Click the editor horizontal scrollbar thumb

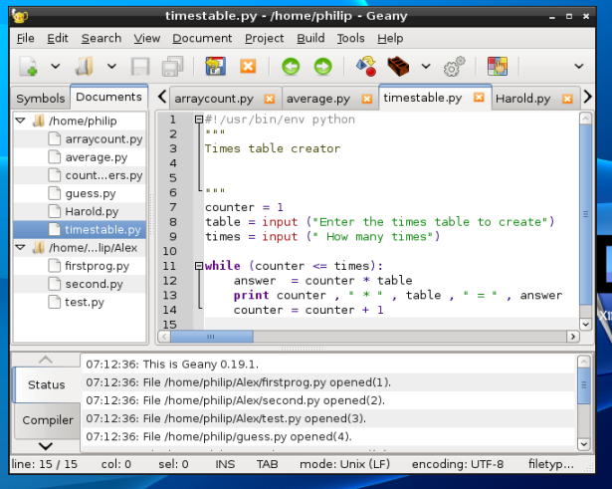pyautogui.click(x=212, y=337)
